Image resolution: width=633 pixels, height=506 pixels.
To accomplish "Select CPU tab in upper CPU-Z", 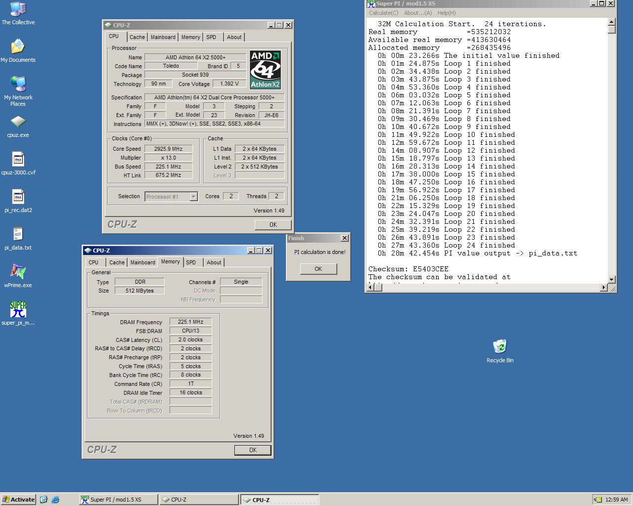I will (114, 37).
